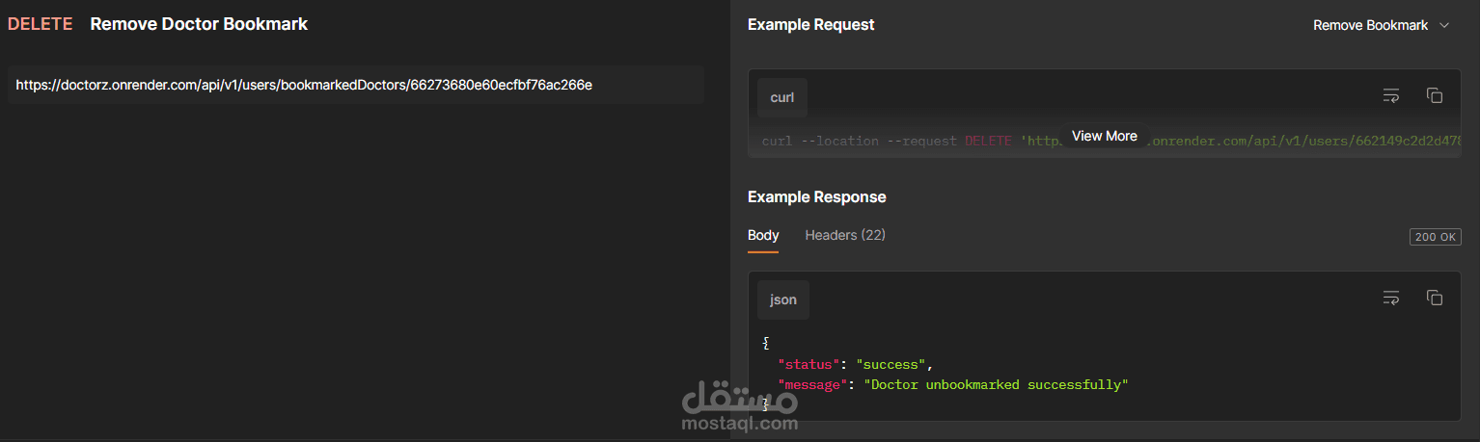Screen dimensions: 1480x442
Task: Click the bookmarkedDoctors request URL field
Action: 355,85
